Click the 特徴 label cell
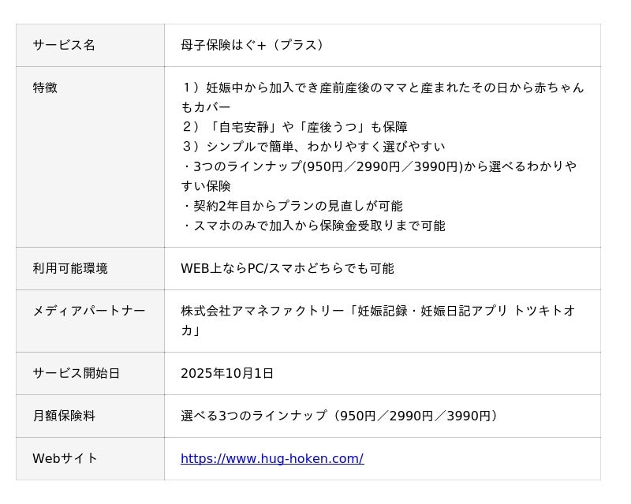Screen dimensions: 631x504 (x=45, y=88)
